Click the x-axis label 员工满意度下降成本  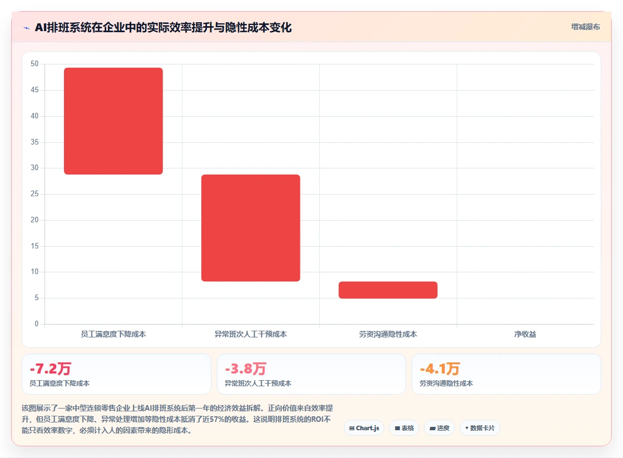[x=113, y=334]
